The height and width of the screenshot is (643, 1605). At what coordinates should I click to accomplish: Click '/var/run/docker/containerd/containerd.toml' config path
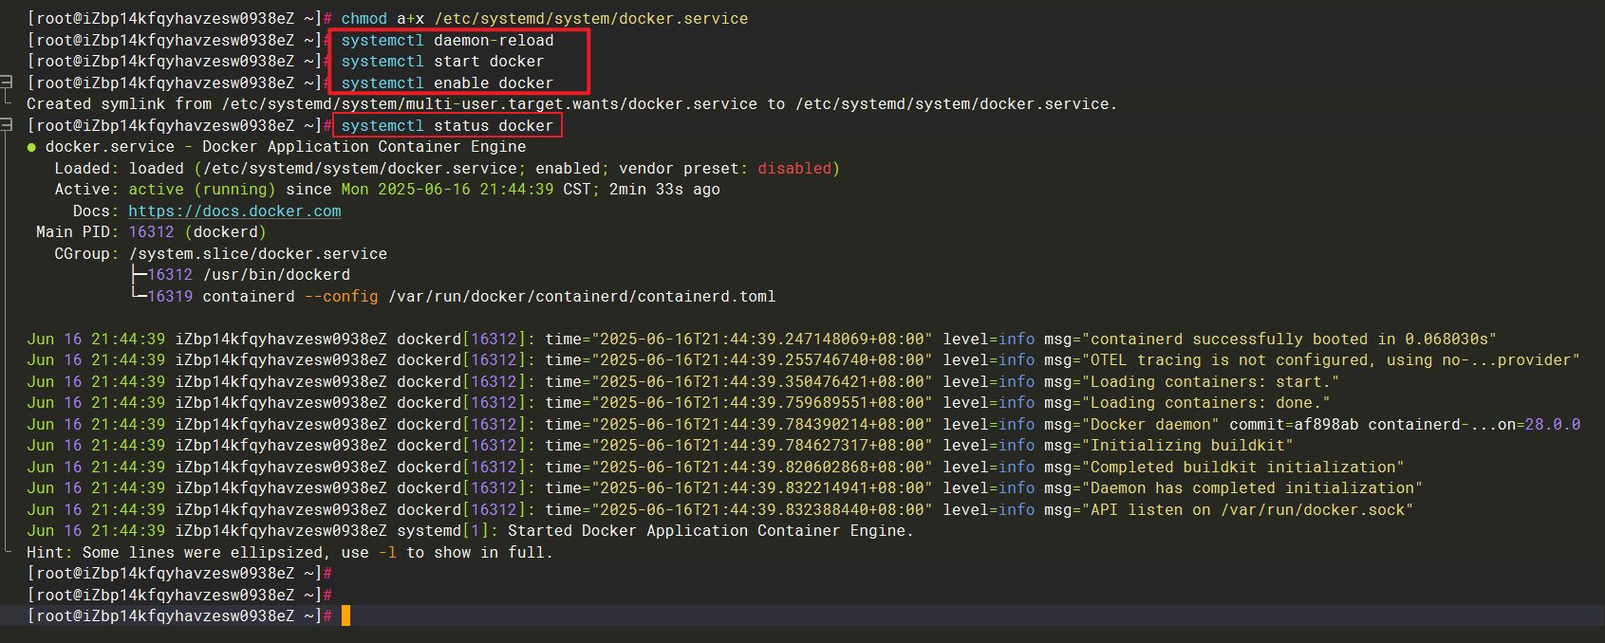(582, 296)
